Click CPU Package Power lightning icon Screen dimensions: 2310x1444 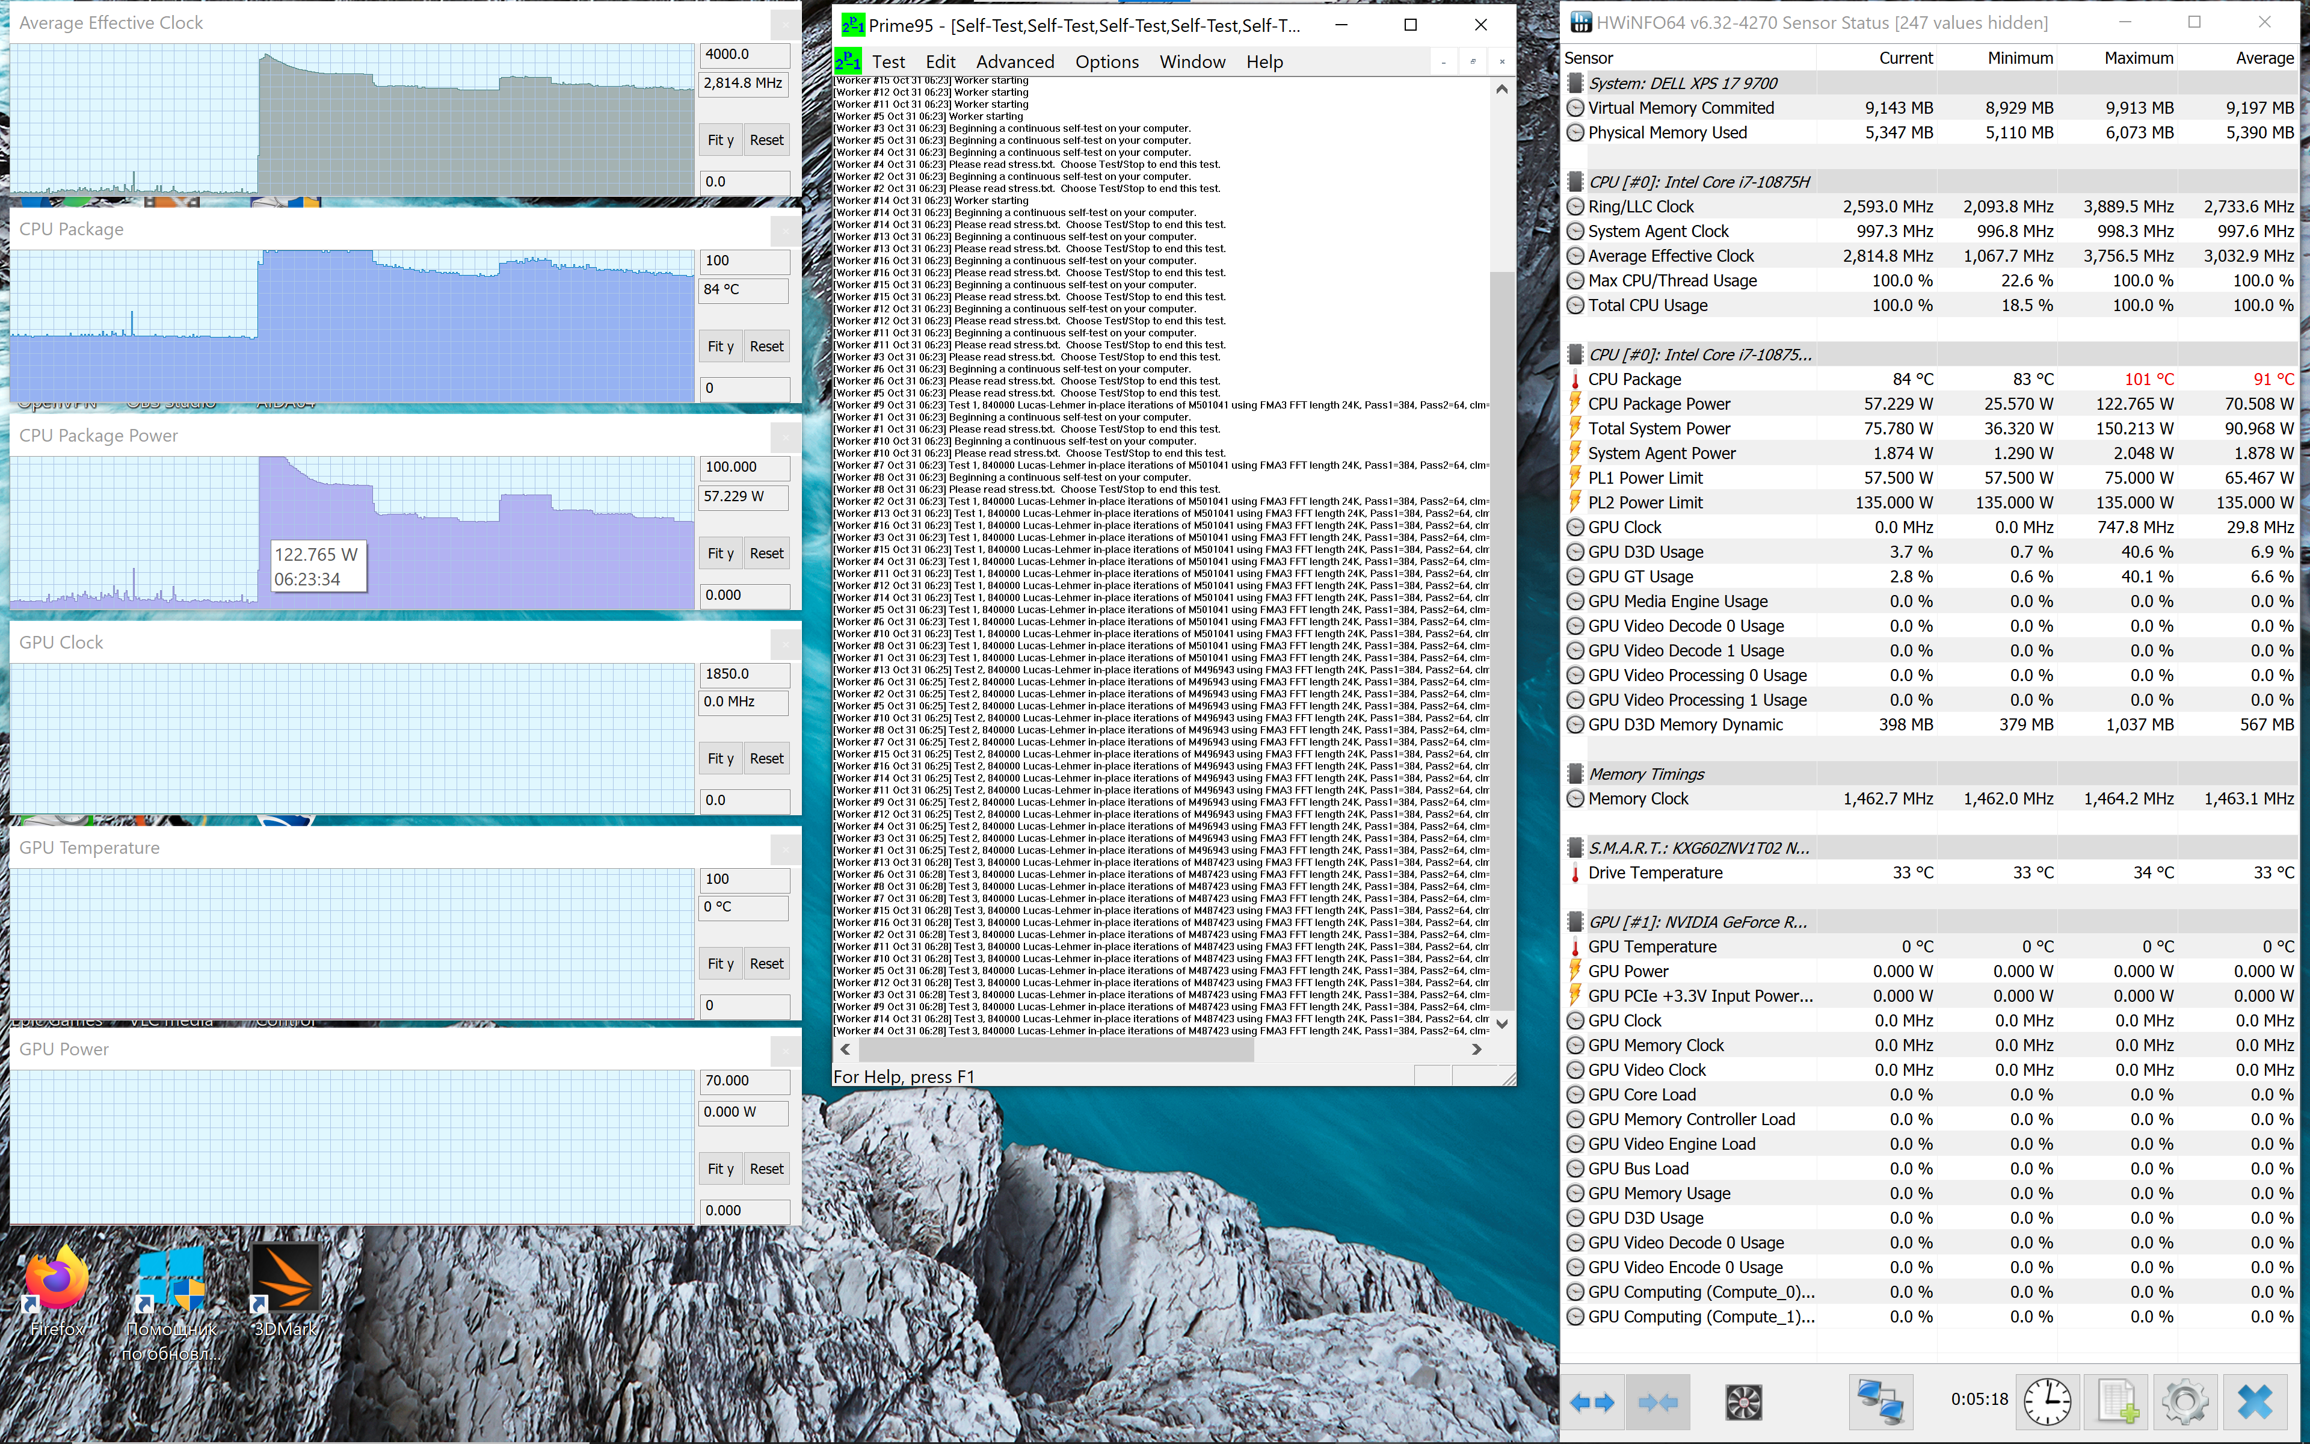pyautogui.click(x=1575, y=404)
